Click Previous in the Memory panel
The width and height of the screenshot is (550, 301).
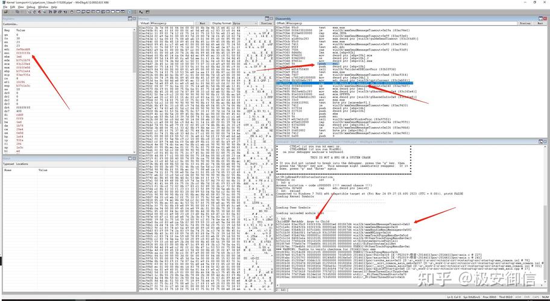tap(266, 23)
